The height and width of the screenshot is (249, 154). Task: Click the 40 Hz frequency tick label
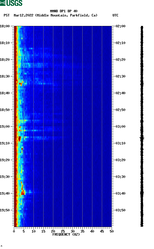[x=92, y=231]
